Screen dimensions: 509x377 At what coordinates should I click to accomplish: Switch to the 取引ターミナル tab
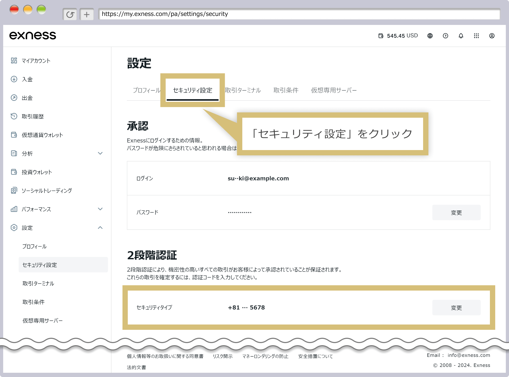(x=243, y=90)
